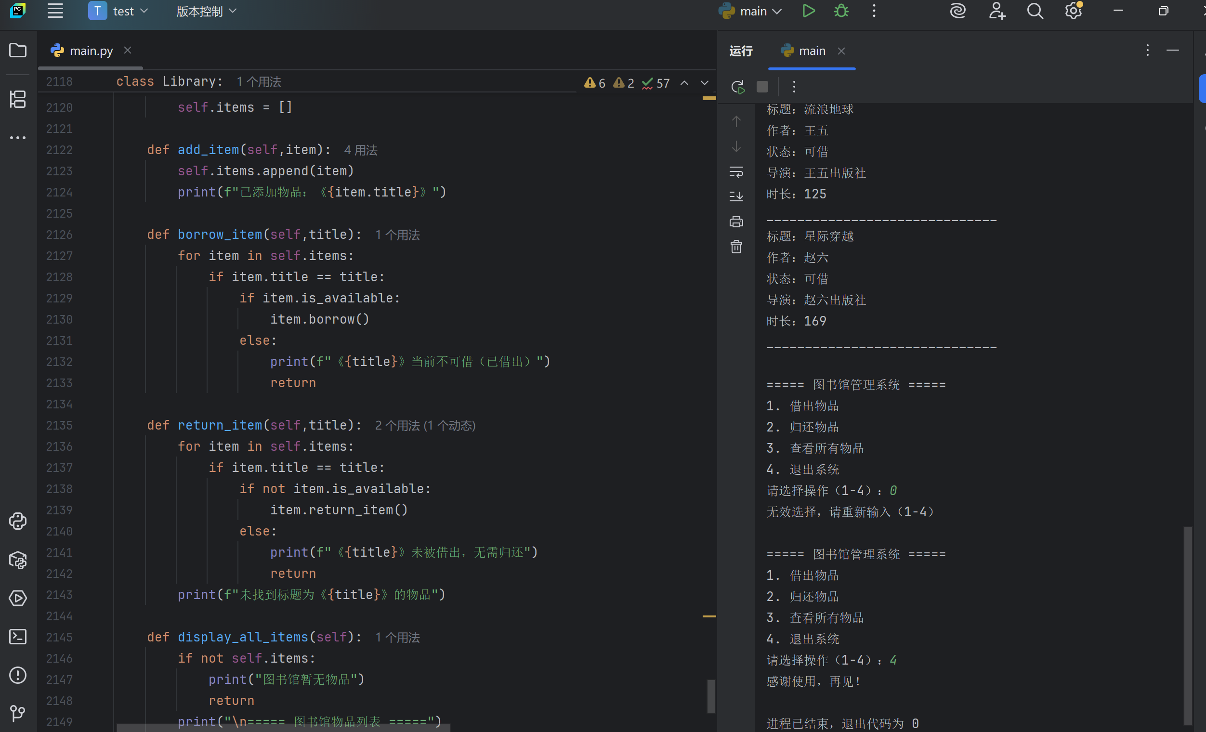Image resolution: width=1206 pixels, height=732 pixels.
Task: Open the test project dropdown
Action: point(118,11)
